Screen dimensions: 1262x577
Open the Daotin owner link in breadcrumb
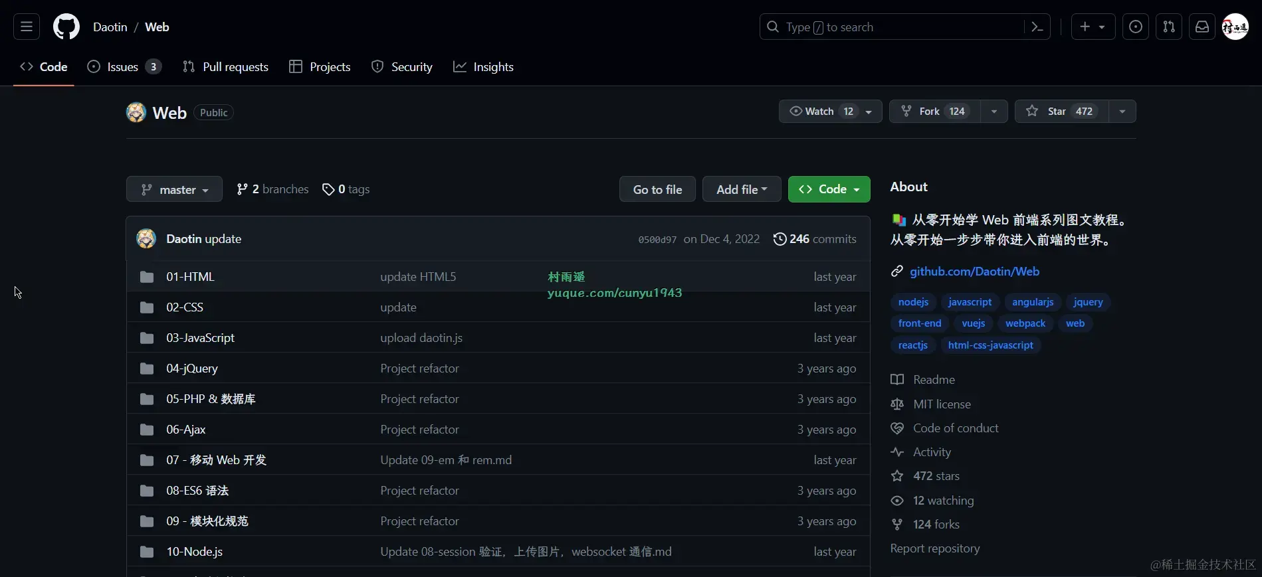[110, 27]
